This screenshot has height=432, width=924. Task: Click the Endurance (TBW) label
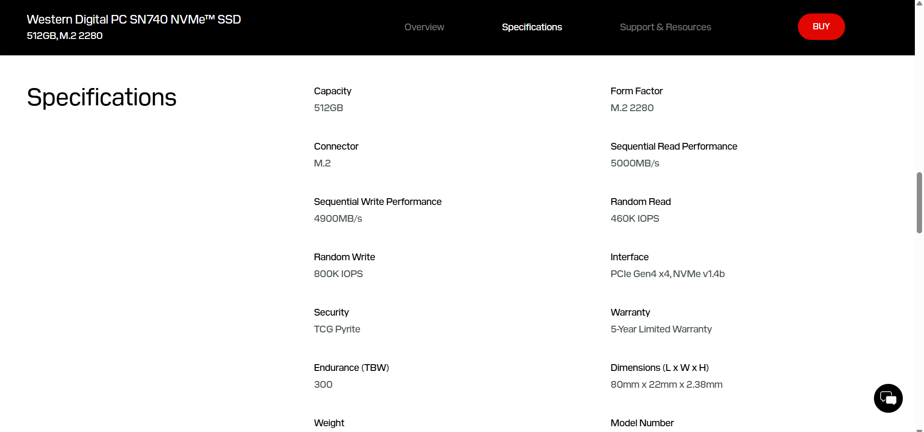click(351, 368)
